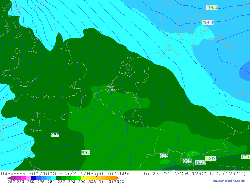Pick the darkest green legend swatch above 287

59,178
